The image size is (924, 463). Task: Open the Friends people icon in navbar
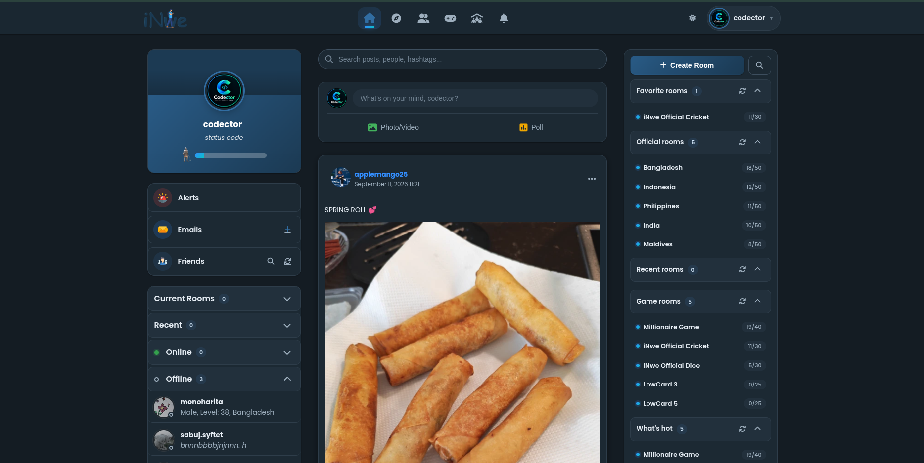point(423,18)
